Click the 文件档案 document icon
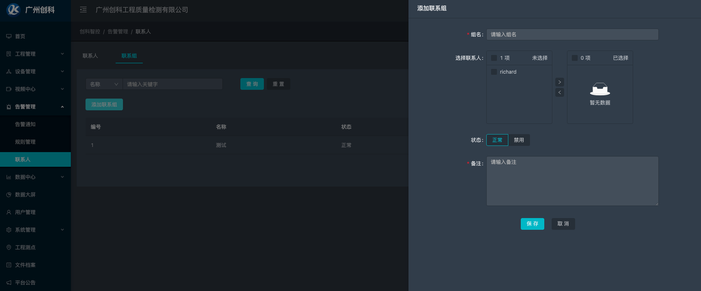 coord(9,265)
